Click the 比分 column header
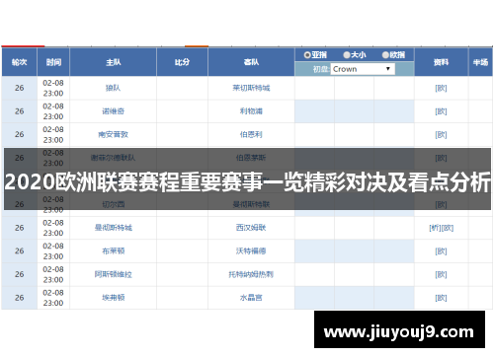Image resolution: width=494 pixels, height=357 pixels. [x=182, y=62]
